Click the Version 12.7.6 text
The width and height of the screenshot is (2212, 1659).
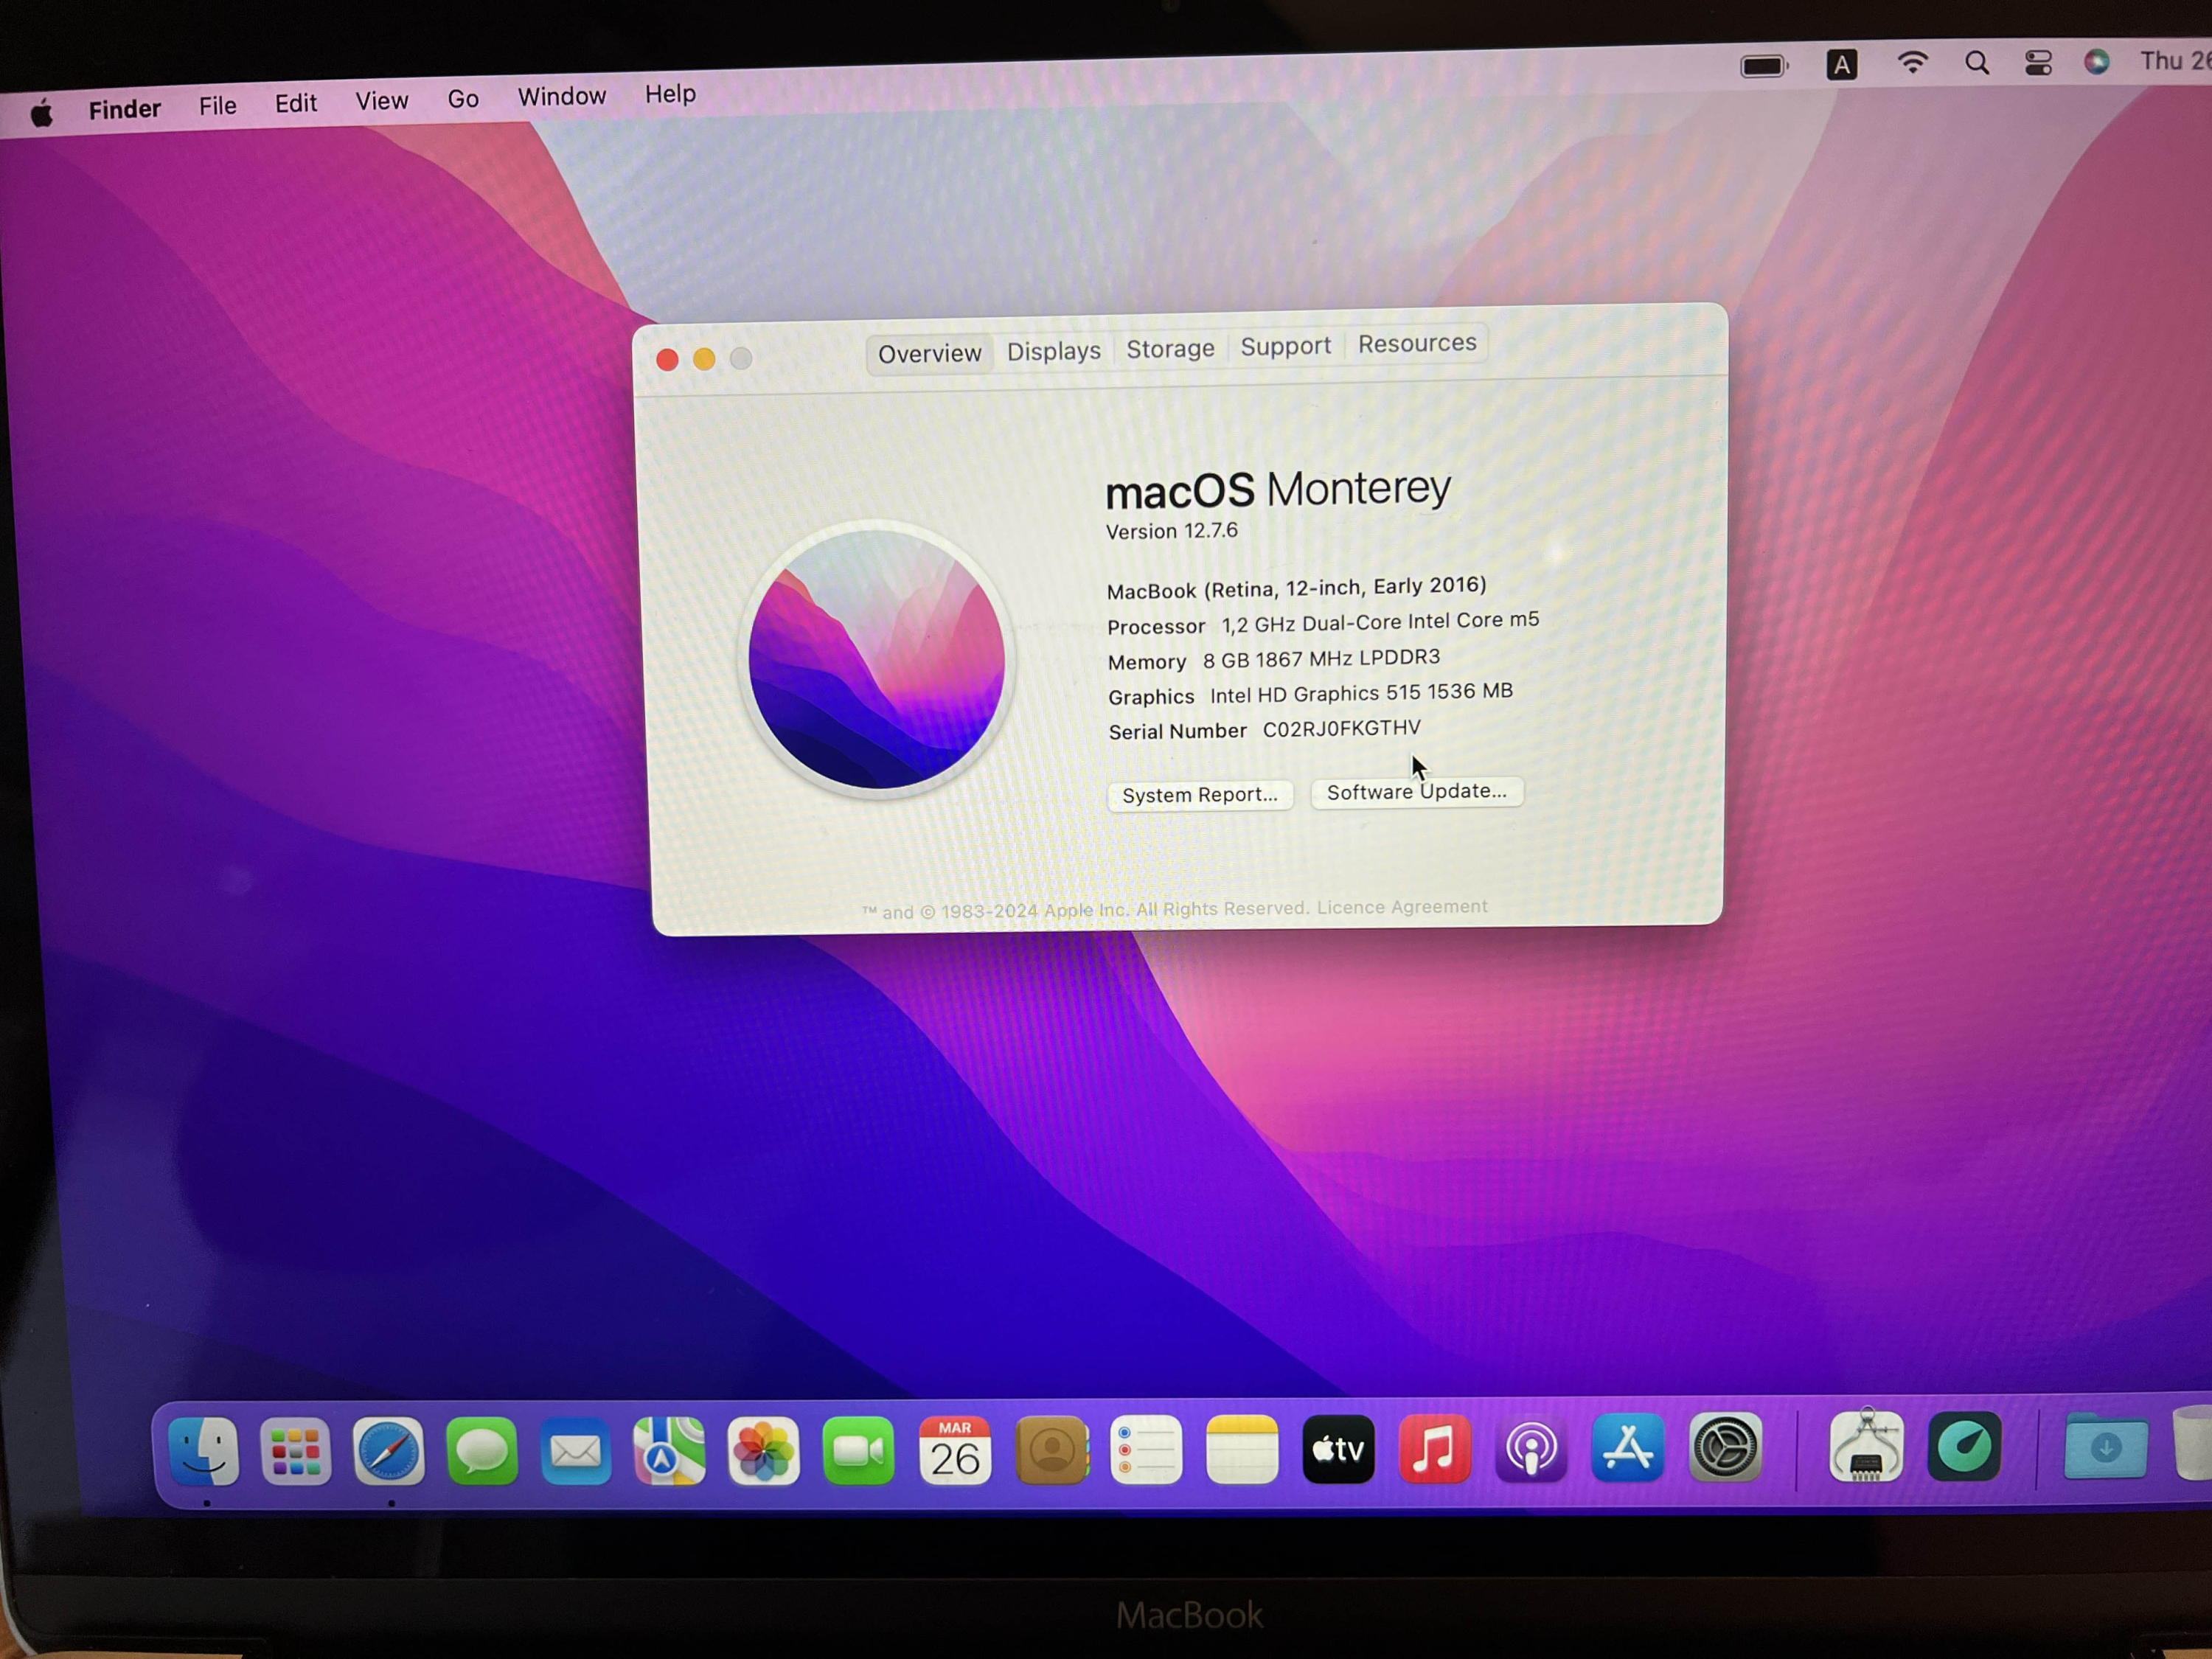[1172, 531]
